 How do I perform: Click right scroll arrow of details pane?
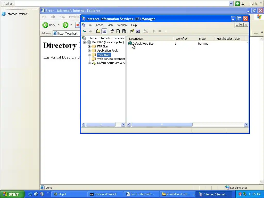[246, 125]
